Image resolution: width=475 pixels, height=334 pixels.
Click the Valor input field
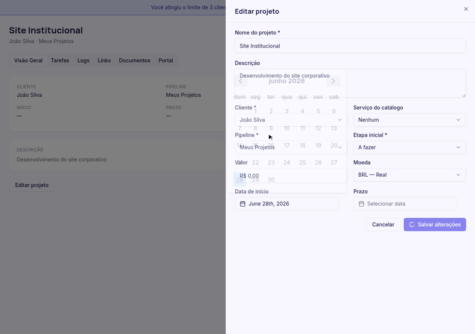click(291, 176)
